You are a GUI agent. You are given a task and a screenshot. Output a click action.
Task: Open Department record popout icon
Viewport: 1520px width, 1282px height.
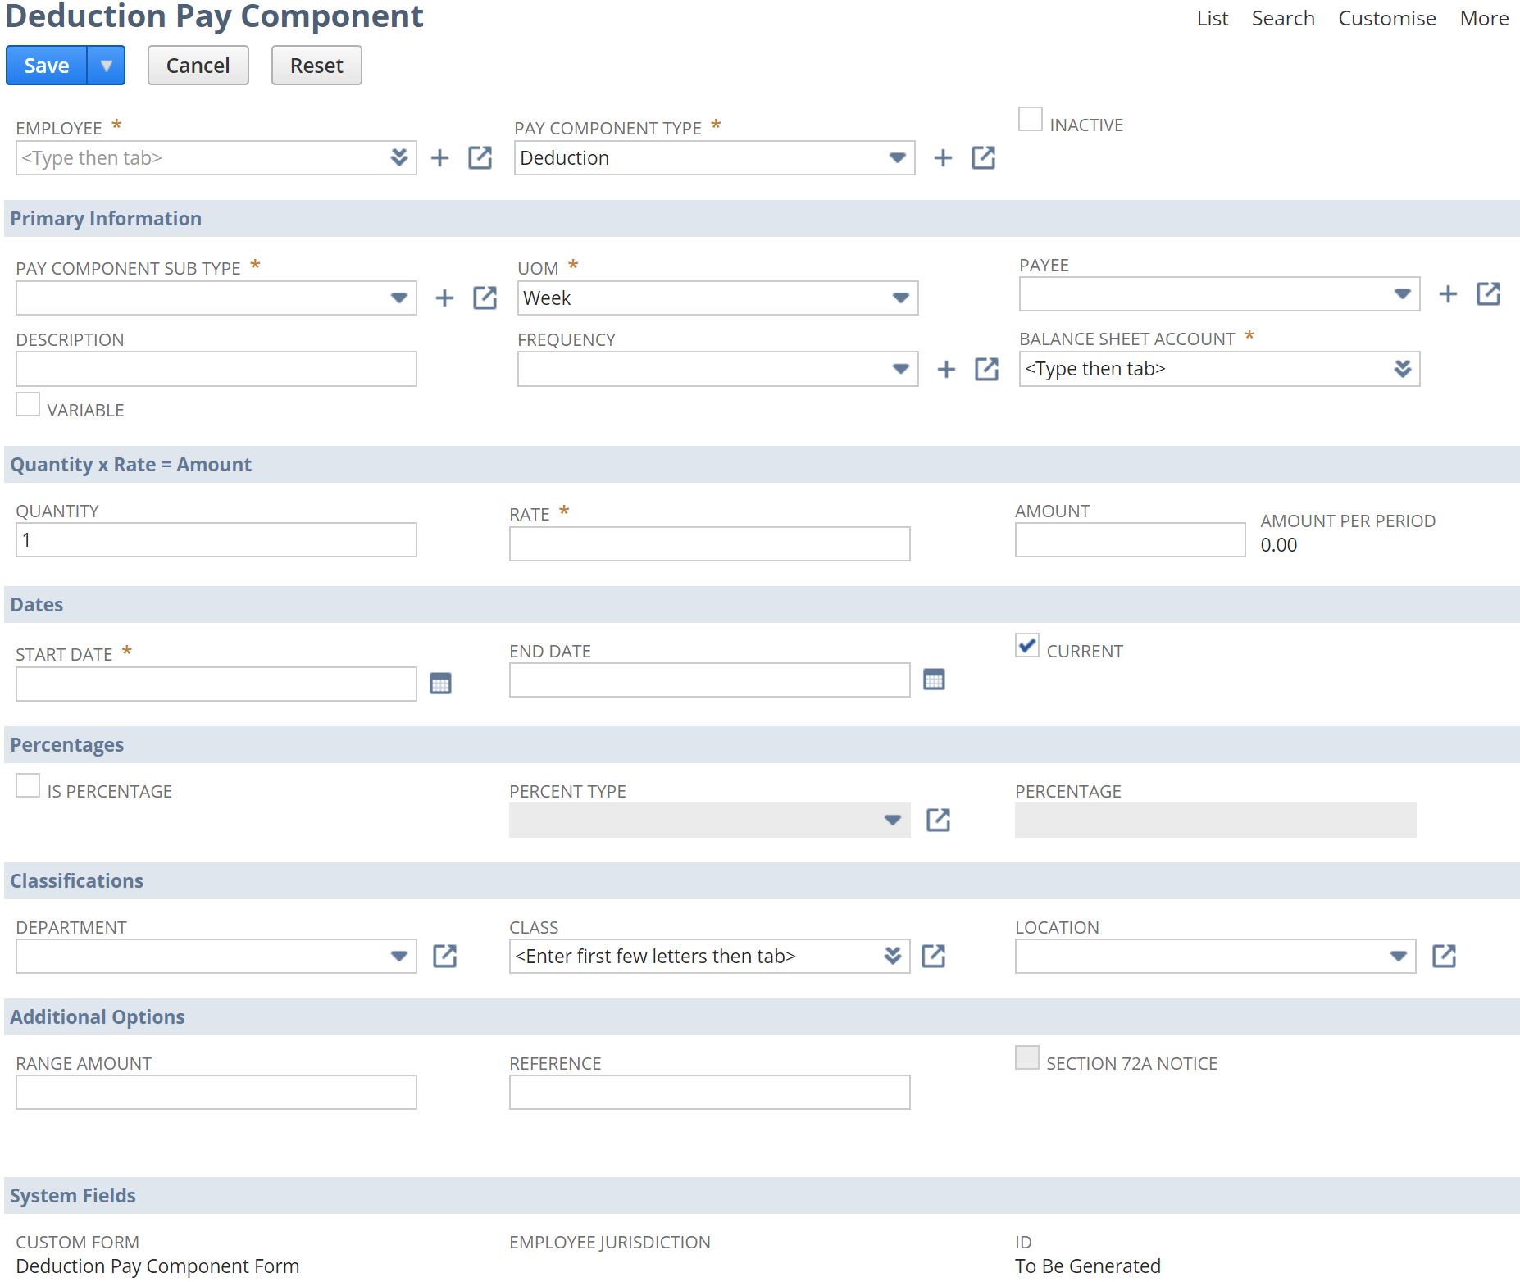pos(444,956)
